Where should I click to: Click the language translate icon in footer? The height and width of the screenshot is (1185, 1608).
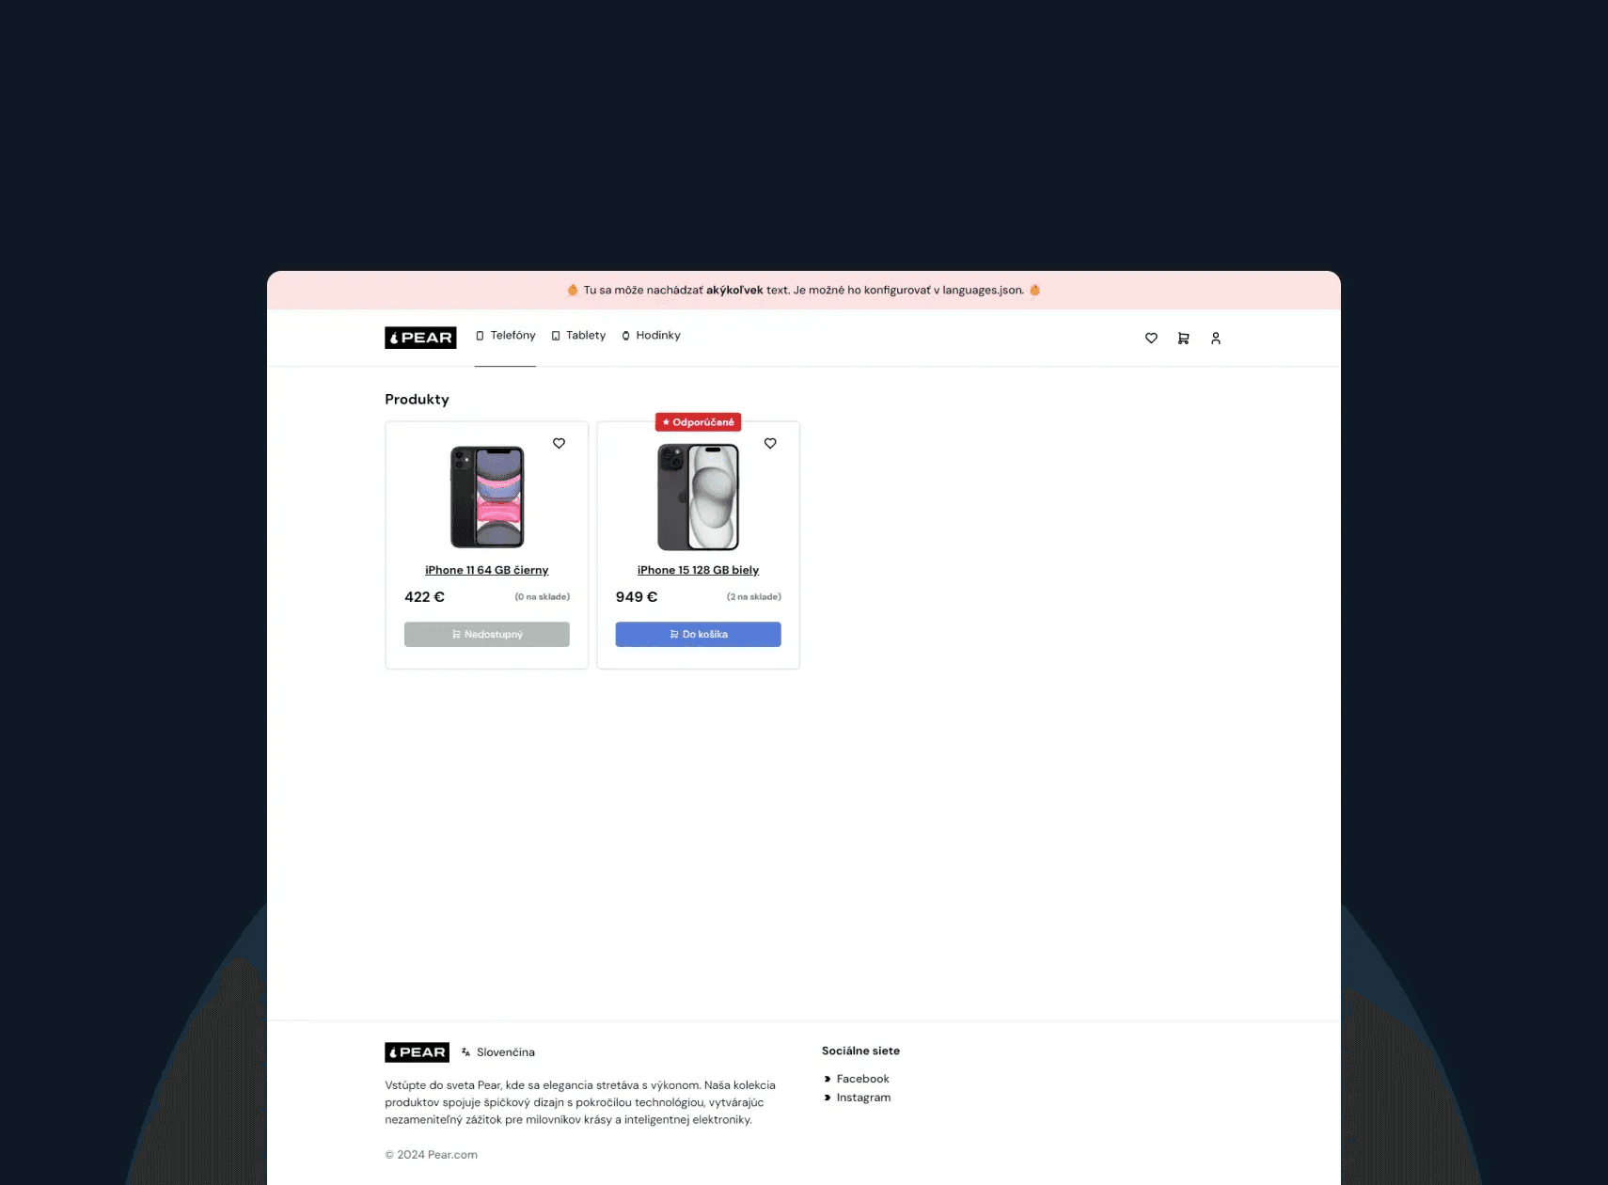point(465,1052)
